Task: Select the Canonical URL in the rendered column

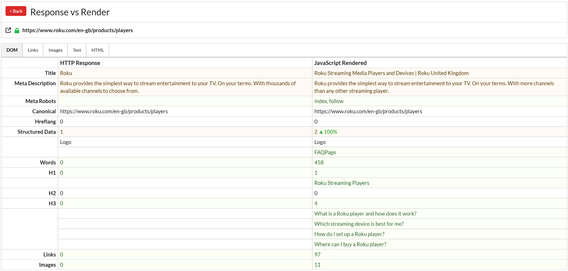Action: tap(368, 111)
